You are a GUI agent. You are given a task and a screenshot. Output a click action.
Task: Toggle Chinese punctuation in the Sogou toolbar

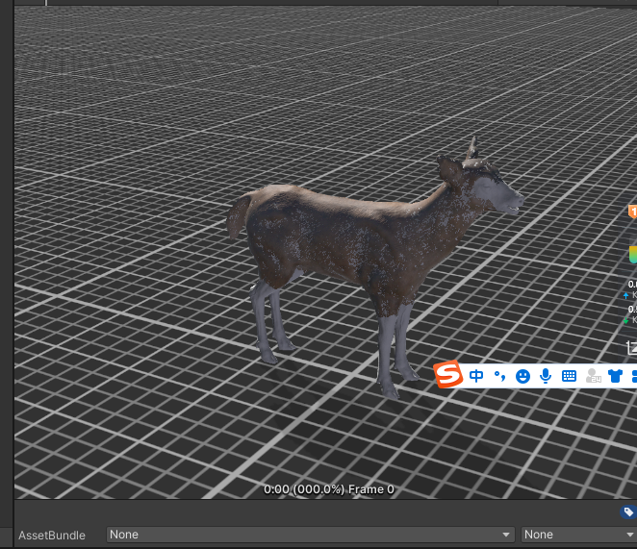[x=499, y=376]
